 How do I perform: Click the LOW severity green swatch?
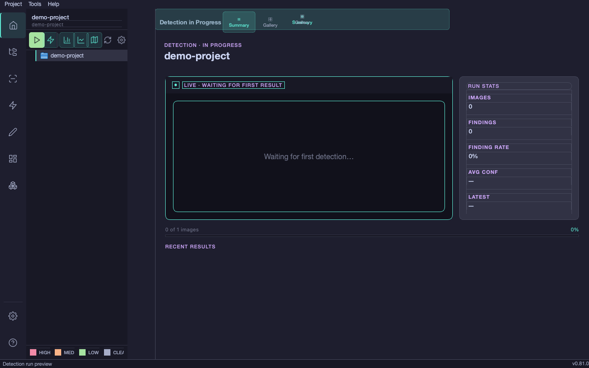pyautogui.click(x=82, y=352)
